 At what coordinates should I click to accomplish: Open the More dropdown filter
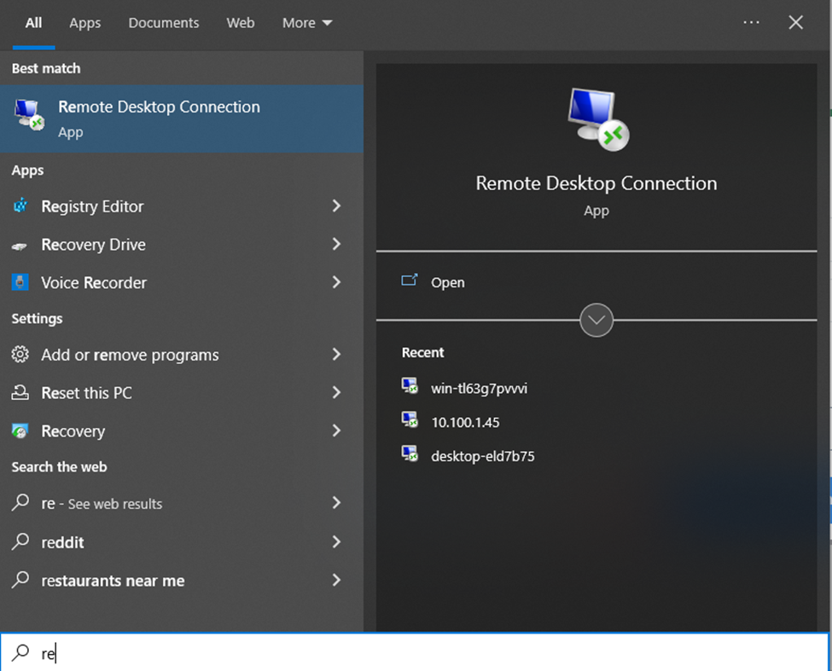point(307,23)
